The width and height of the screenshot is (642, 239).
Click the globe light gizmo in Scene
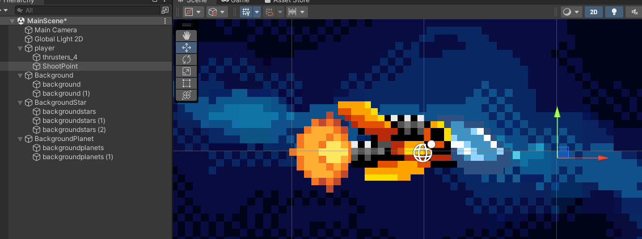click(x=423, y=152)
